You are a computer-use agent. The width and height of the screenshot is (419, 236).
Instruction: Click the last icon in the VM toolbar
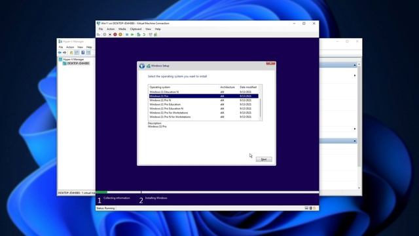(x=156, y=35)
